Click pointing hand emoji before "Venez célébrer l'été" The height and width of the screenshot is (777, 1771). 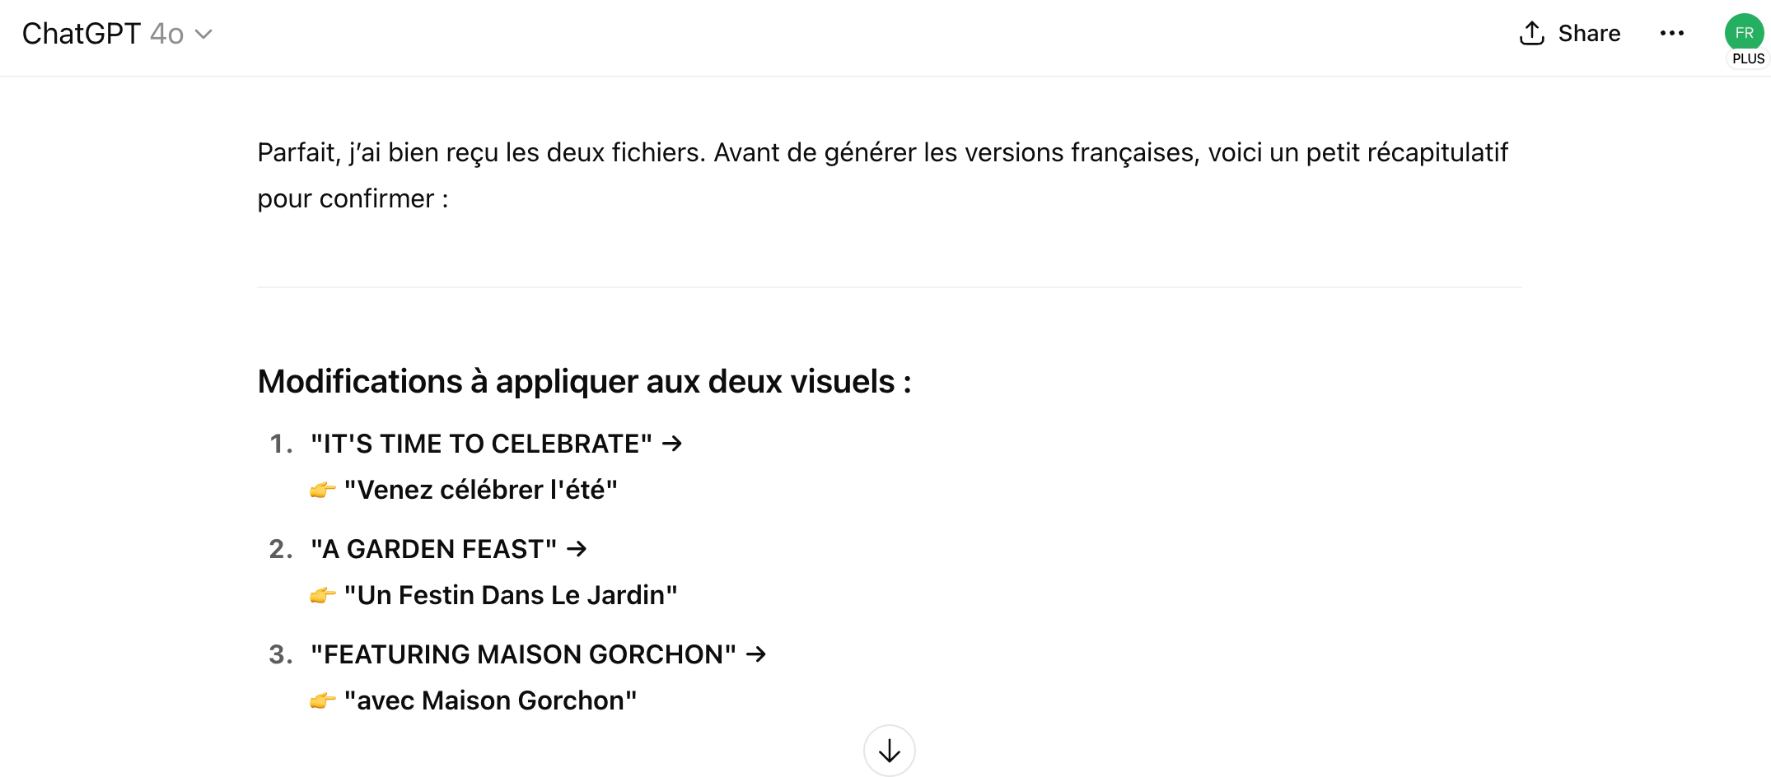coord(322,491)
